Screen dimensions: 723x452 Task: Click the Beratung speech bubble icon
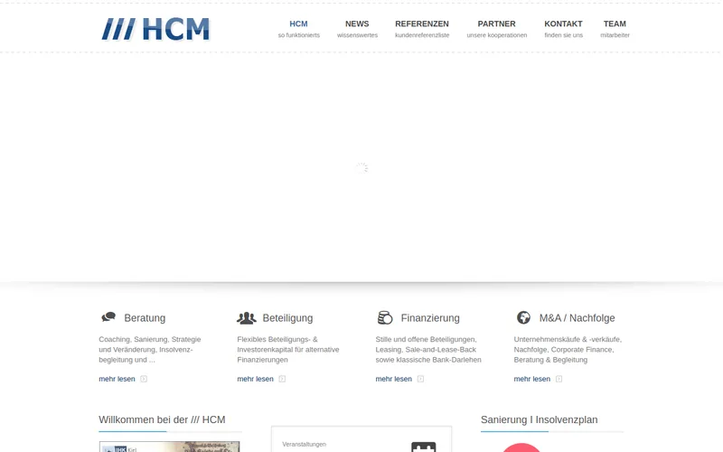[108, 317]
